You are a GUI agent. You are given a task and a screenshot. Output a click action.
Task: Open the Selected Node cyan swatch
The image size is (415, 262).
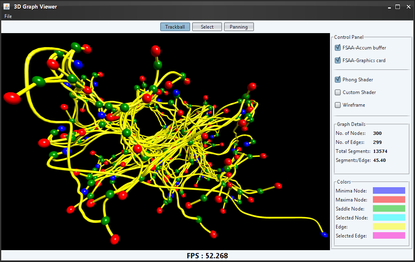(389, 217)
